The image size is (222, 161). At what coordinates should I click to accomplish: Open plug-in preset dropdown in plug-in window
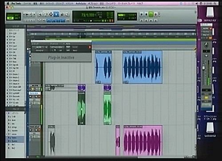coord(57,47)
